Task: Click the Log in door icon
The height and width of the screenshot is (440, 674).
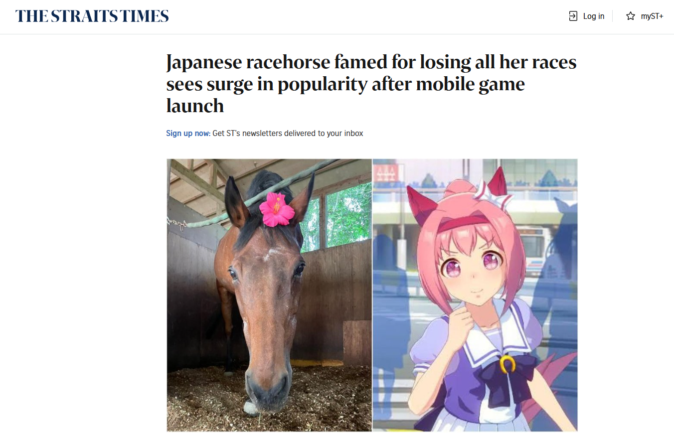Action: point(573,16)
